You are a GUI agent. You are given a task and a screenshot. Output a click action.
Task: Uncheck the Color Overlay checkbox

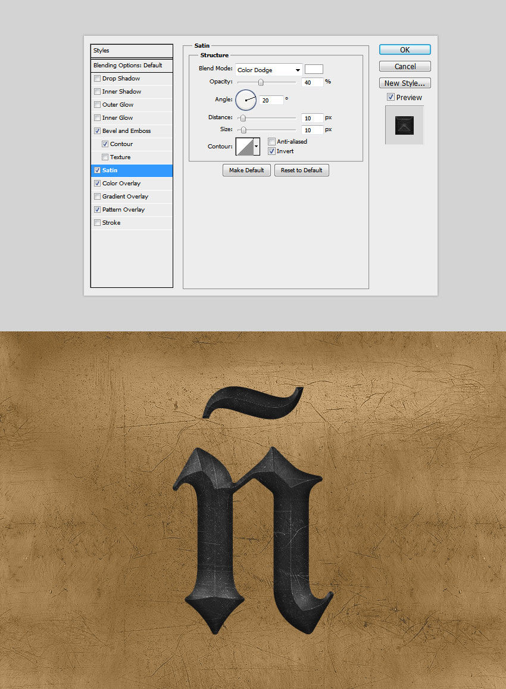pyautogui.click(x=98, y=184)
